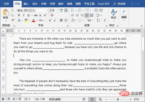Activate the Format Painter brush
The height and width of the screenshot is (102, 145).
click(12, 20)
